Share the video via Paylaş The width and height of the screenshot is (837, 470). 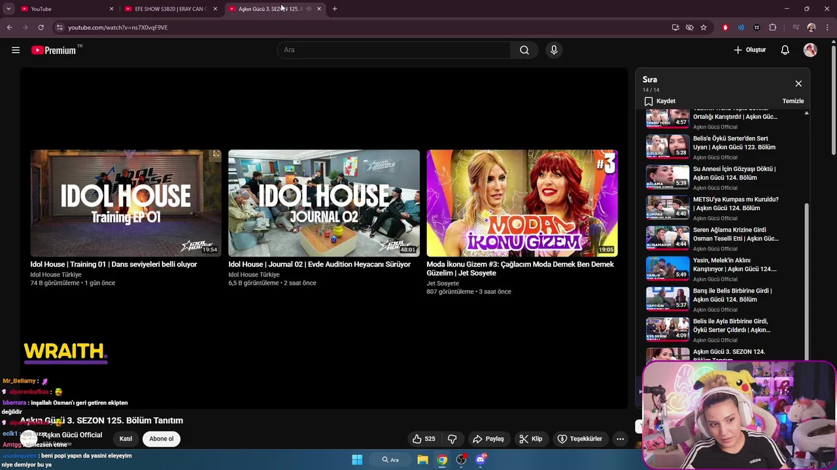tap(488, 439)
